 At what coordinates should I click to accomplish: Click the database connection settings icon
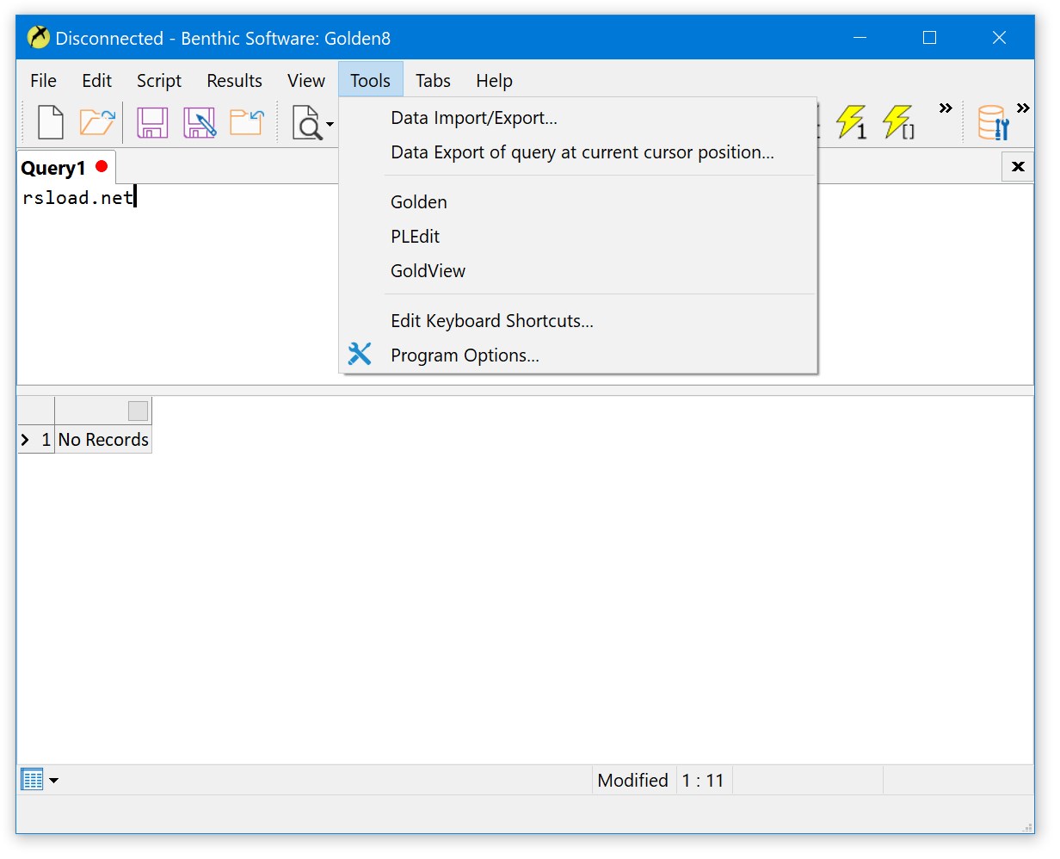point(993,122)
